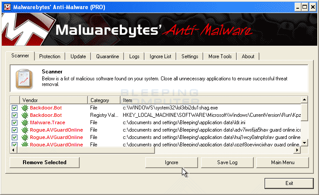
Task: Uncheck the Backdoor.Bot registry value checkbox
Action: (14, 115)
